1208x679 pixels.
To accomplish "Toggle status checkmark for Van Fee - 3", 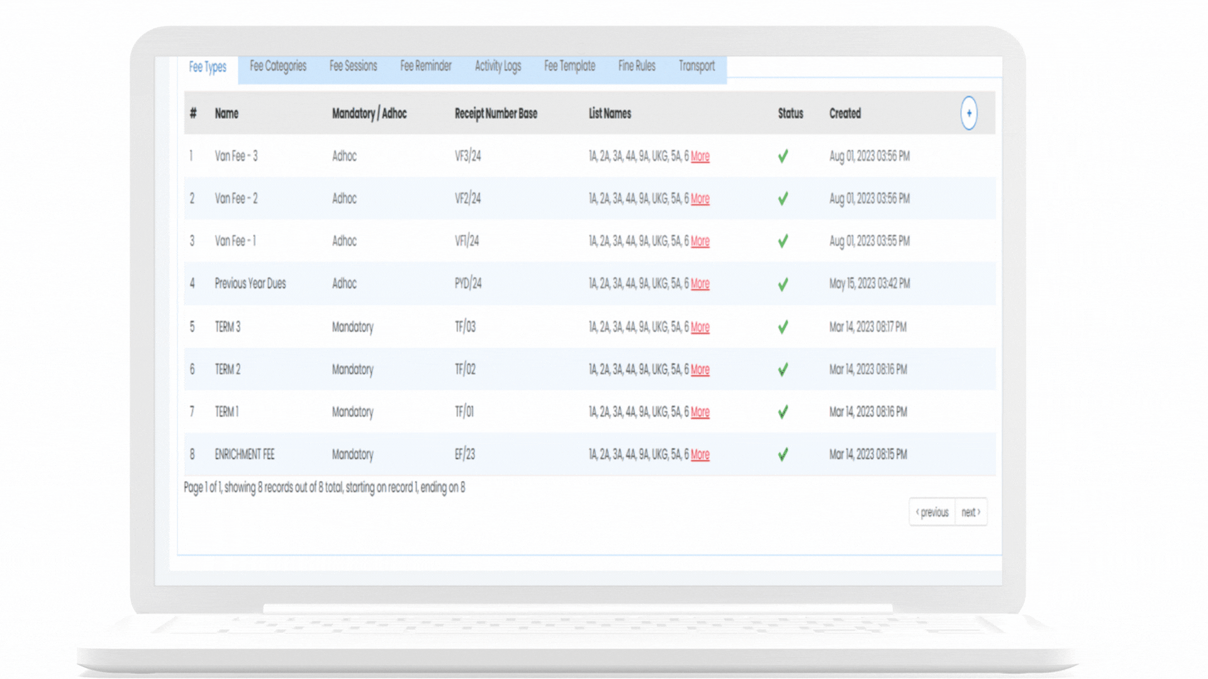I will tap(783, 157).
